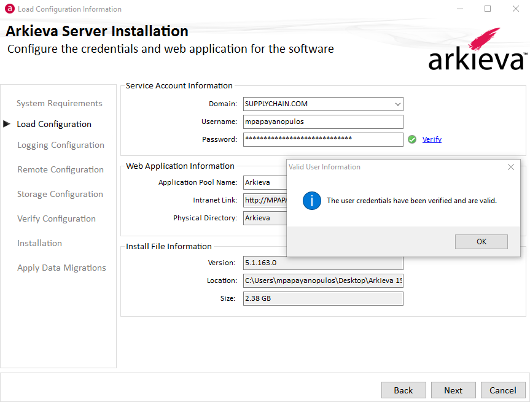Click the Application Pool Name field

coord(265,182)
